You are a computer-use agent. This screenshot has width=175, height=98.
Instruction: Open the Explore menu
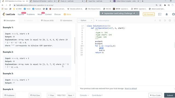pos(21,14)
